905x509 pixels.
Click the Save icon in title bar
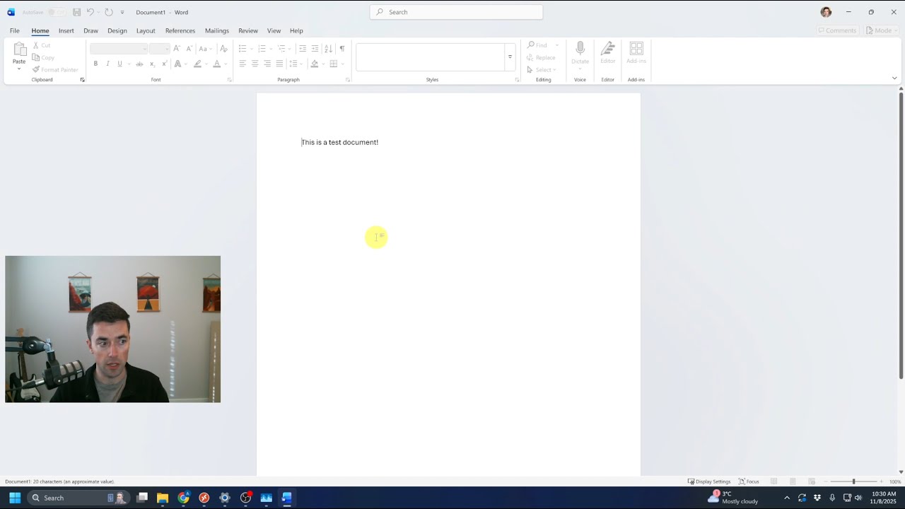[77, 12]
